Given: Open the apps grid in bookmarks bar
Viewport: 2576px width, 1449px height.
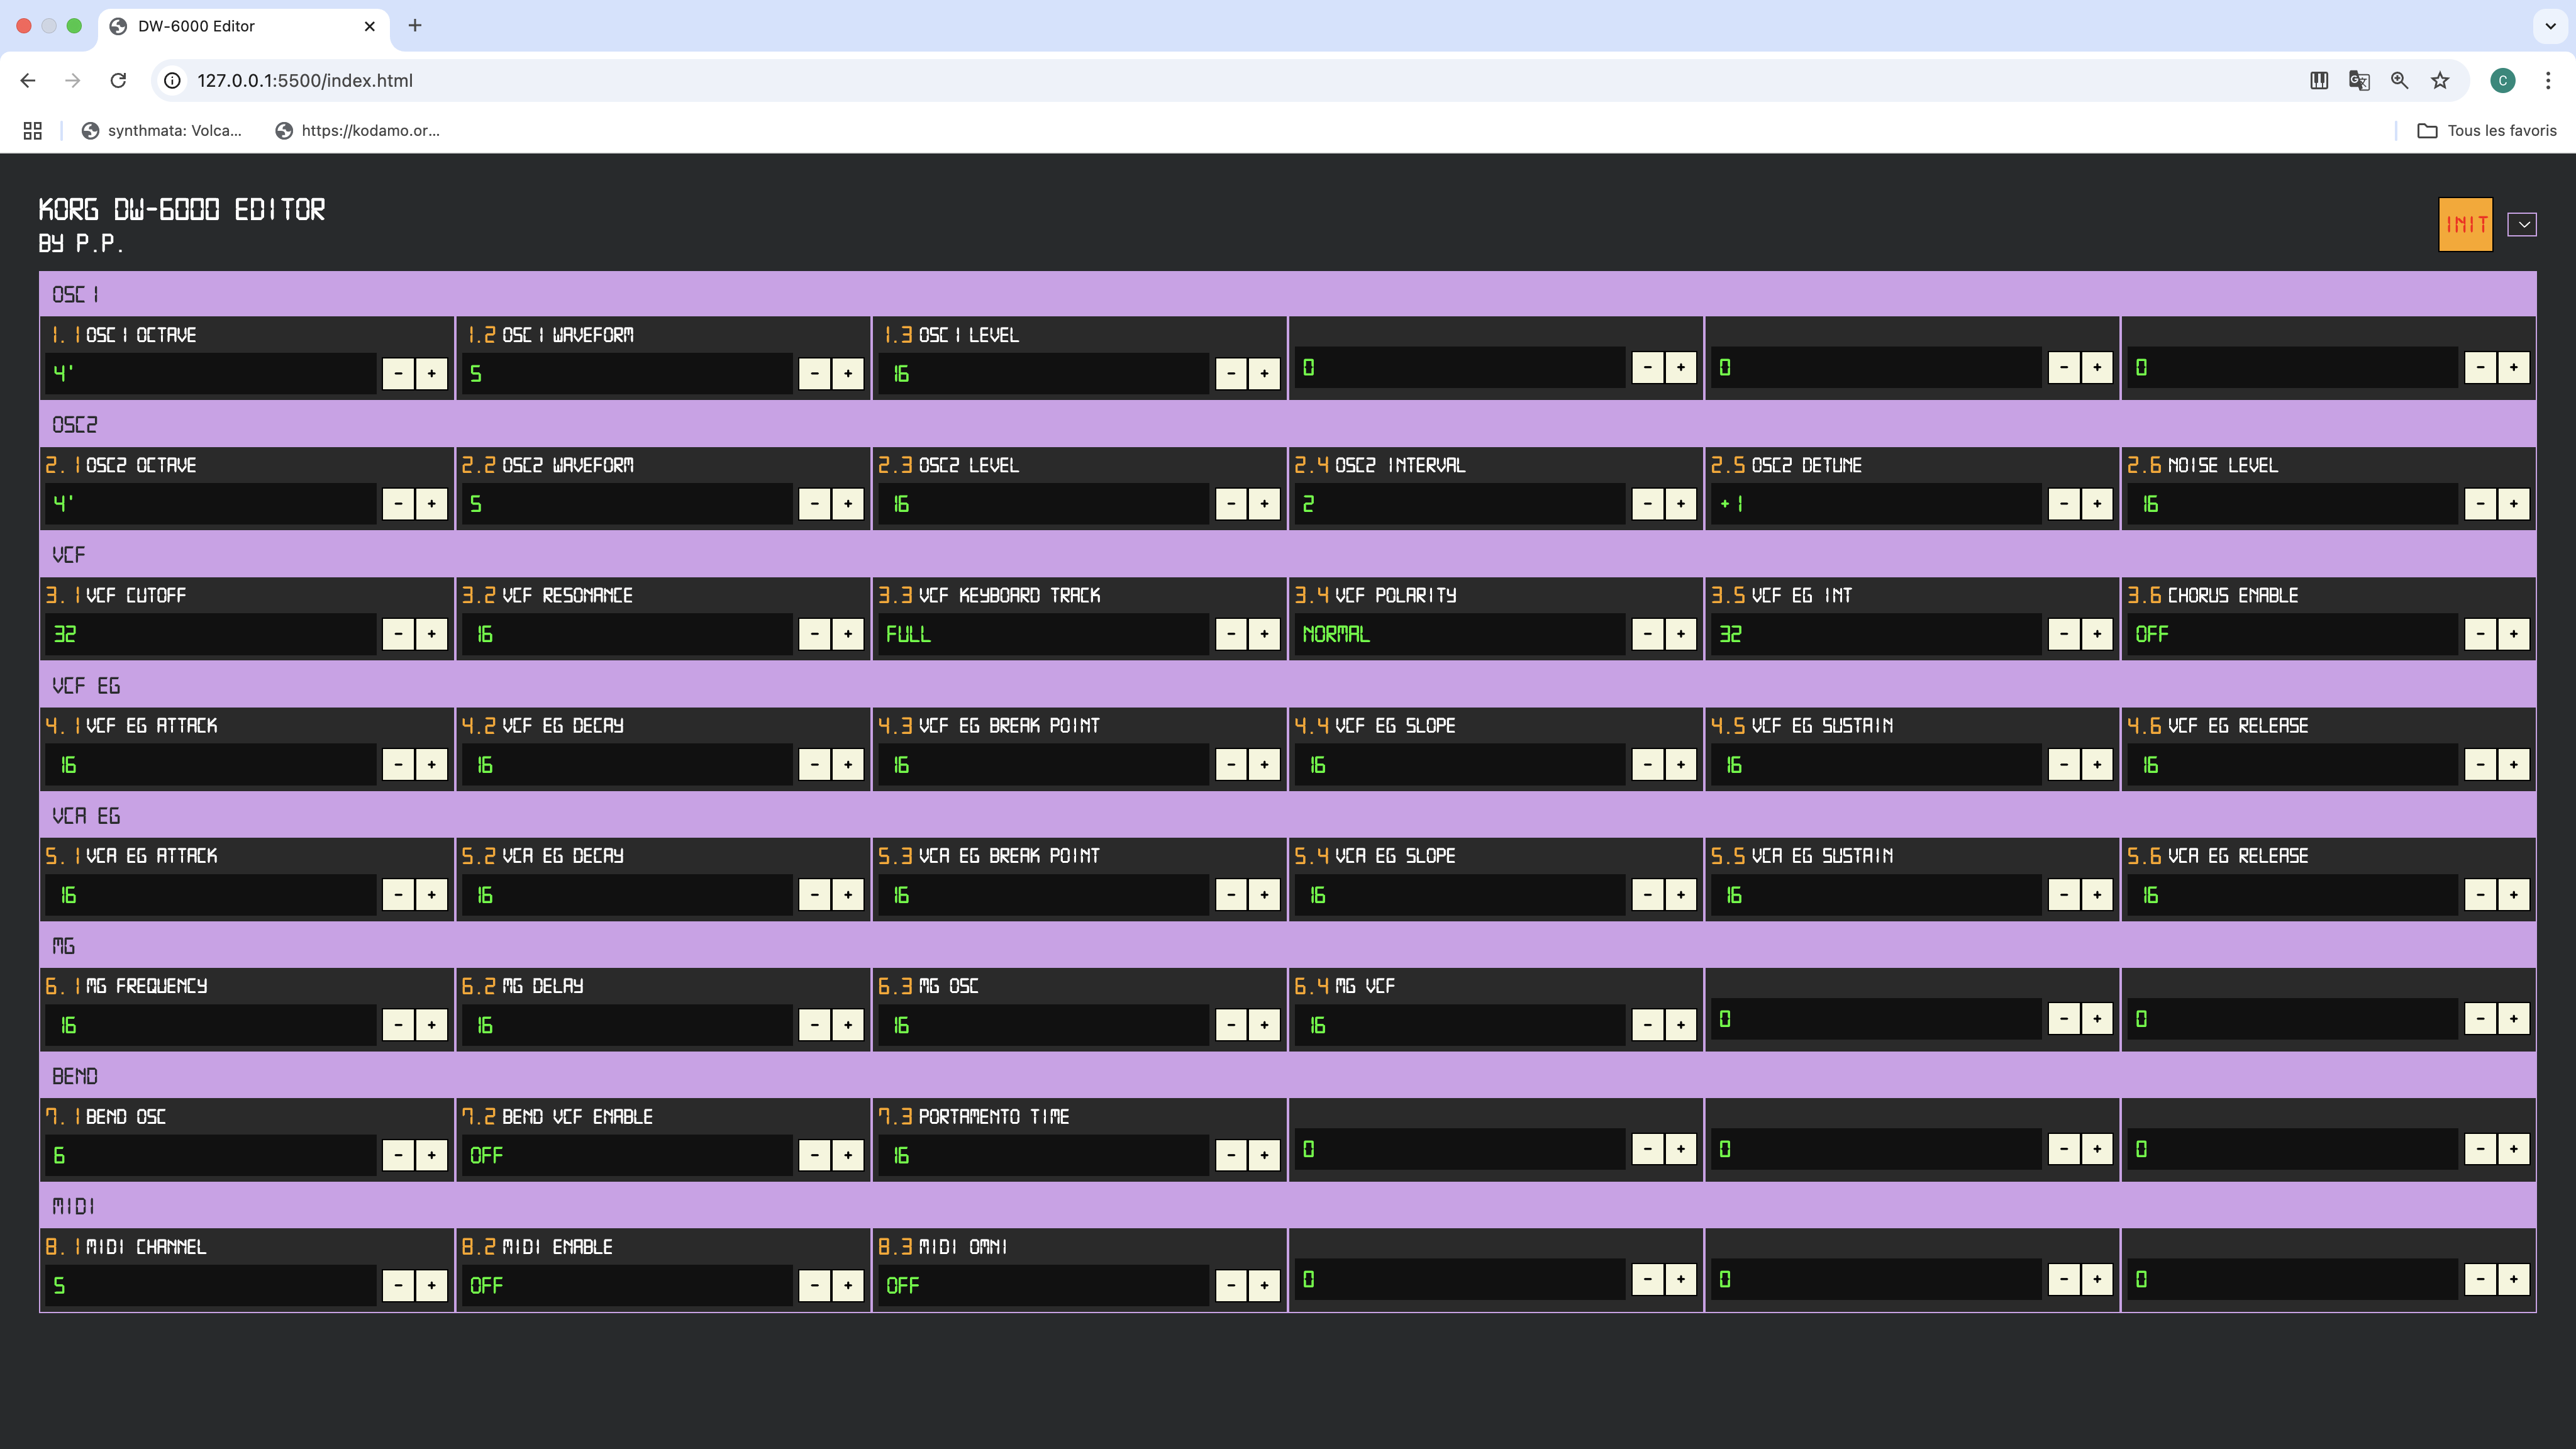Looking at the screenshot, I should pos(32,130).
